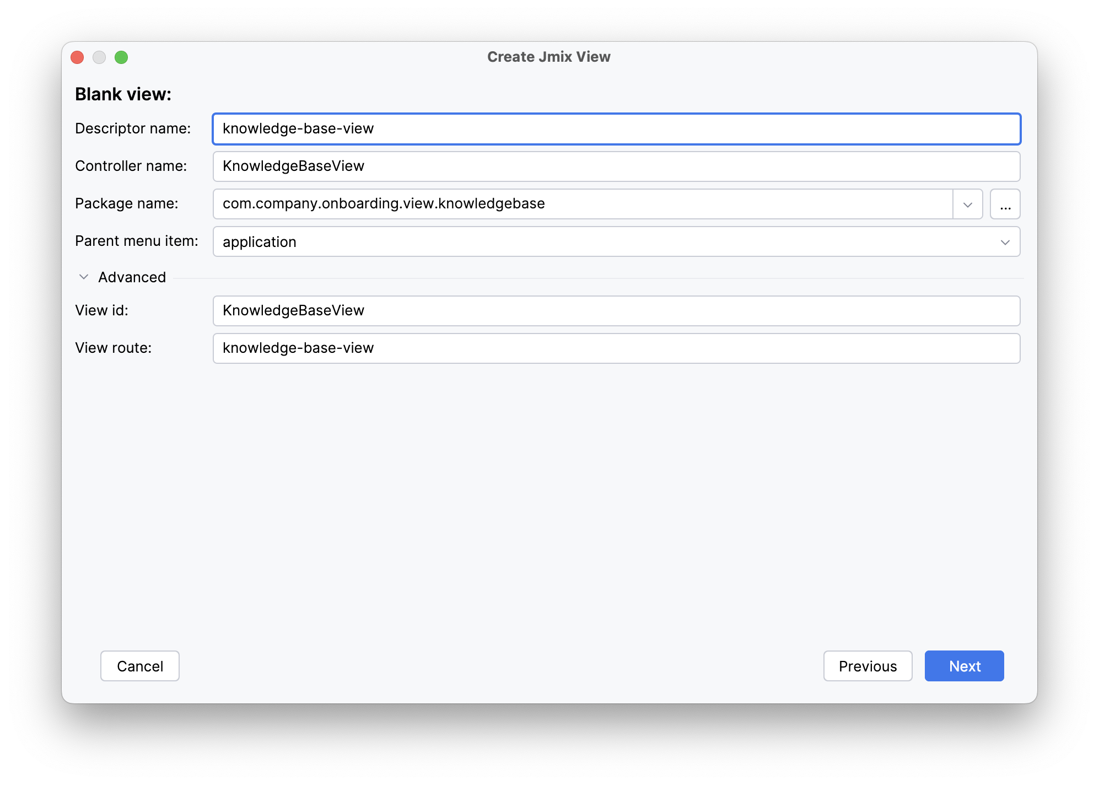The height and width of the screenshot is (785, 1099).
Task: Click Previous to go back
Action: (868, 666)
